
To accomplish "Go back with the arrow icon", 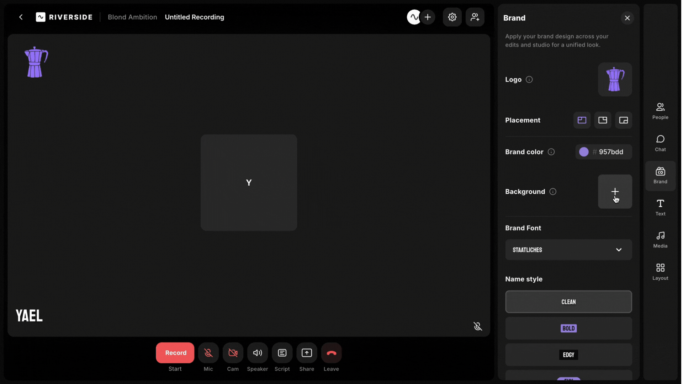I will click(21, 17).
